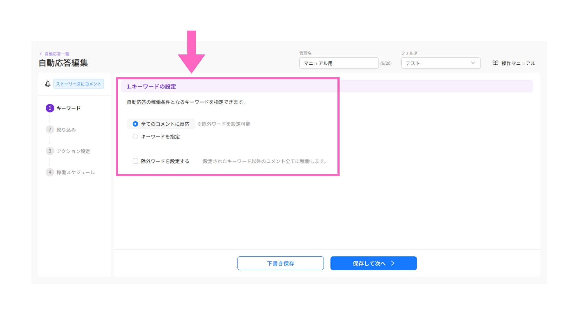Click the book icon next to 操作マニュアル
The image size is (578, 325).
click(495, 63)
